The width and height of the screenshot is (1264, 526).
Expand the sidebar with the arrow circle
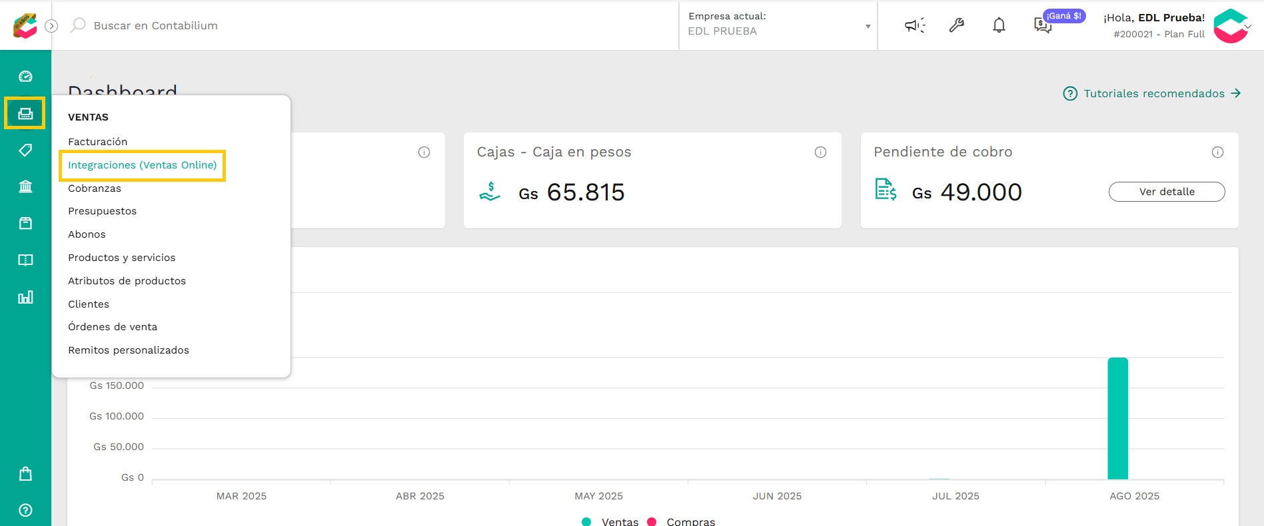[x=51, y=26]
